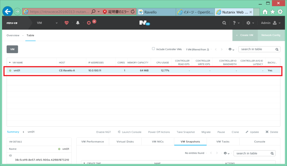Viewport: 287px width, 166px height.
Task: Click the Nutanix CE logo
Action: point(144,23)
